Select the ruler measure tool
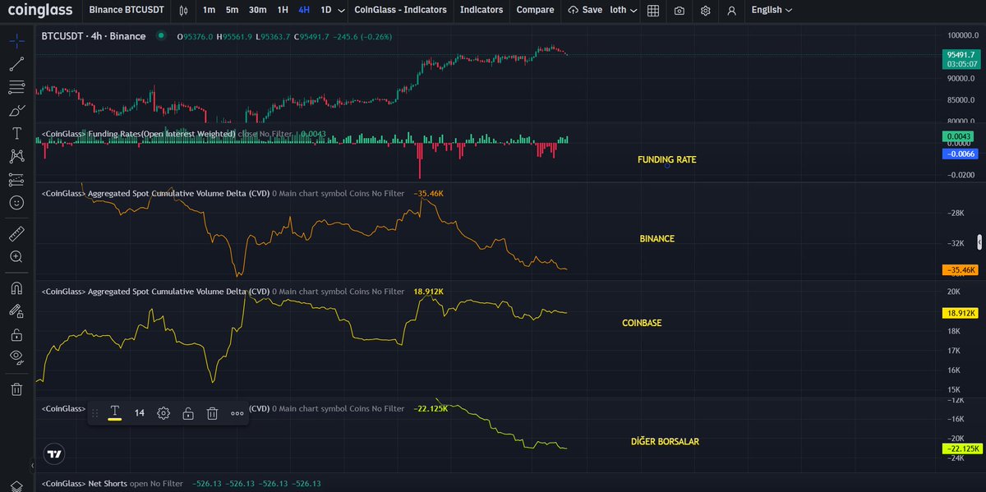 tap(16, 234)
